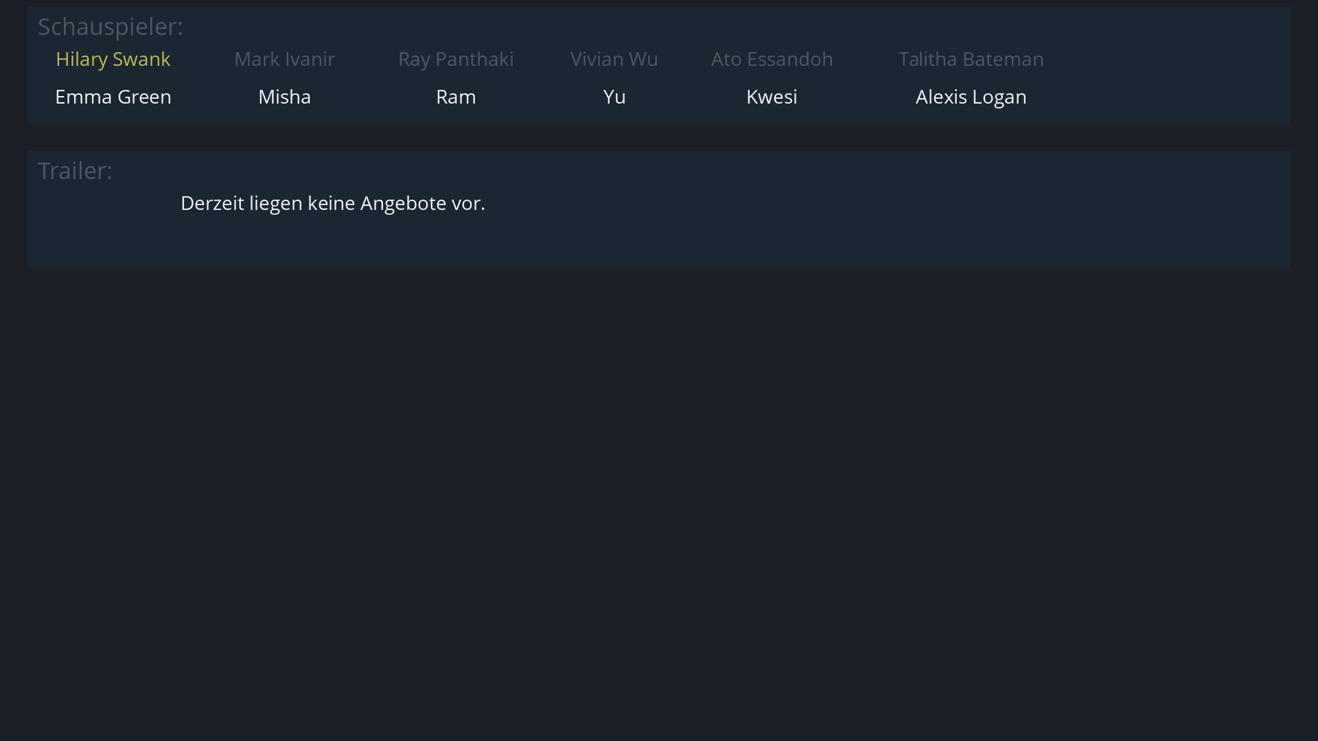This screenshot has width=1318, height=741.
Task: Open Ray Panthaki's actor entry
Action: coord(456,59)
